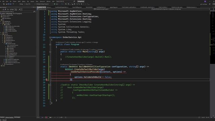Open the Window menu

tap(48, 1)
